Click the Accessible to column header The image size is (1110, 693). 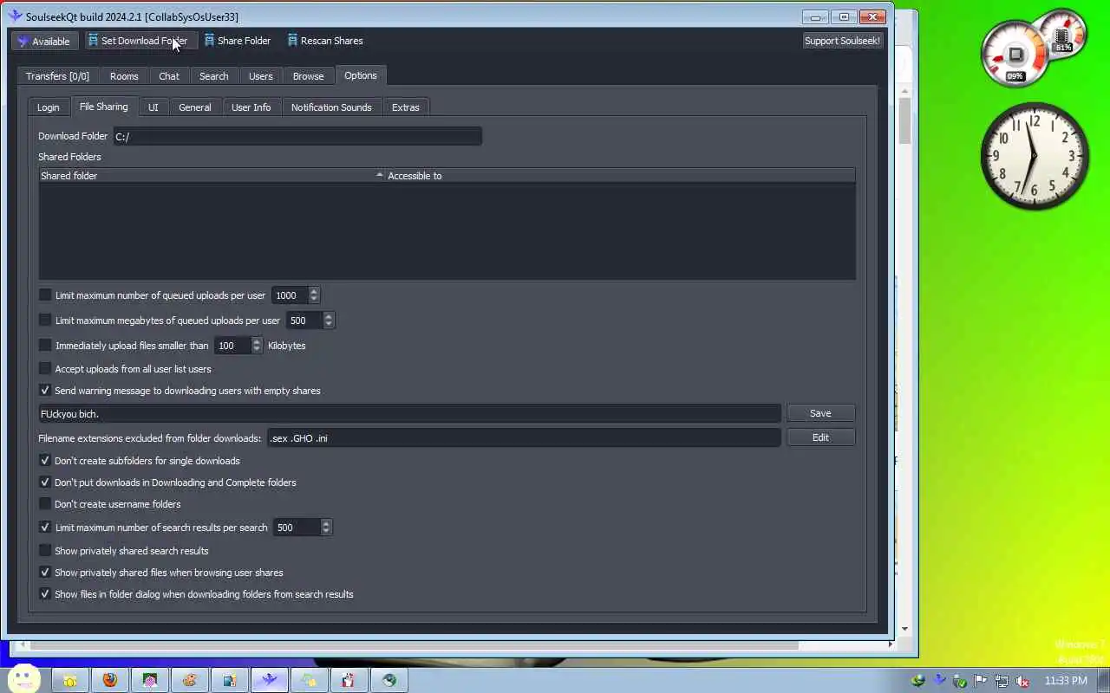coord(620,176)
